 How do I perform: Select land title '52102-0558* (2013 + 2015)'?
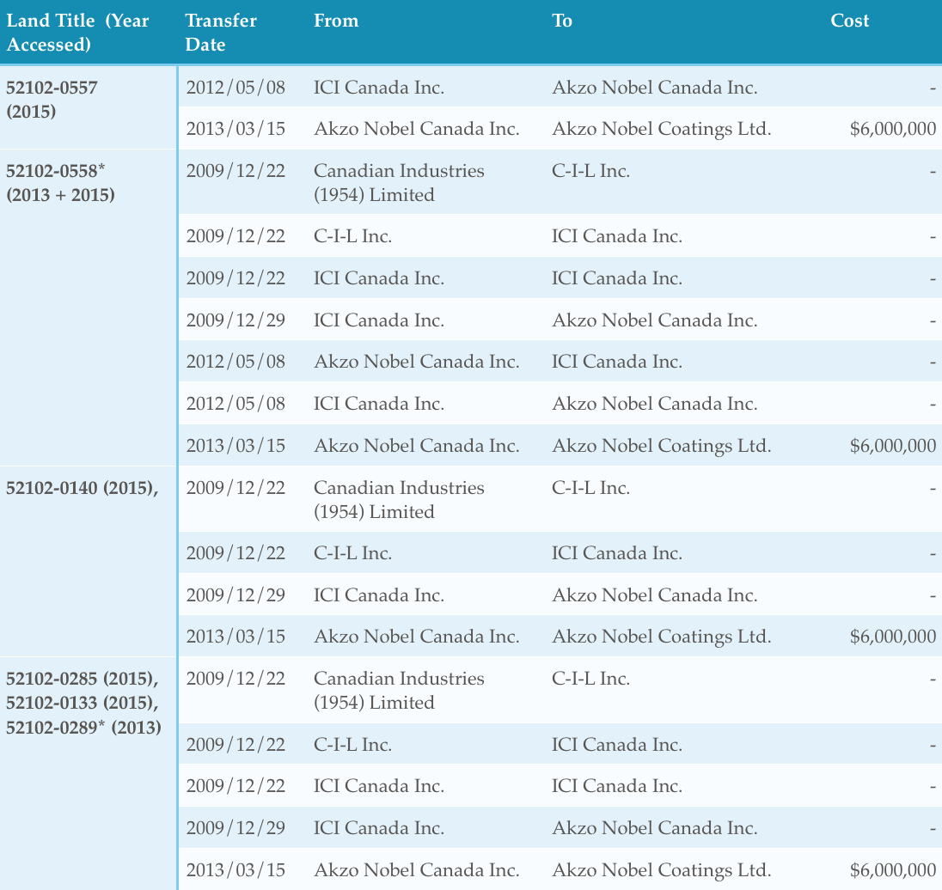(60, 183)
